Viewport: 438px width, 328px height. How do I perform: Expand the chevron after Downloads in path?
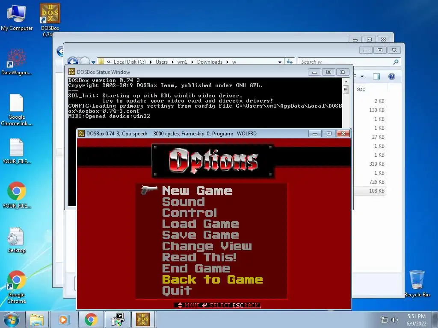228,62
